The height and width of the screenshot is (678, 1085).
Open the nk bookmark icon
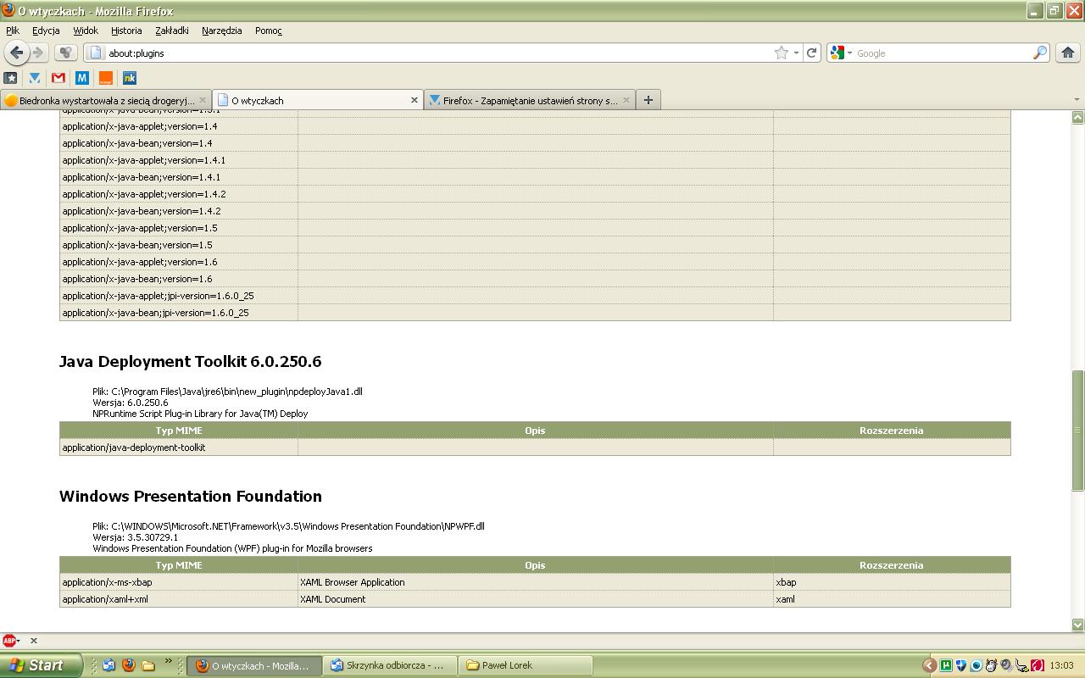click(x=130, y=78)
